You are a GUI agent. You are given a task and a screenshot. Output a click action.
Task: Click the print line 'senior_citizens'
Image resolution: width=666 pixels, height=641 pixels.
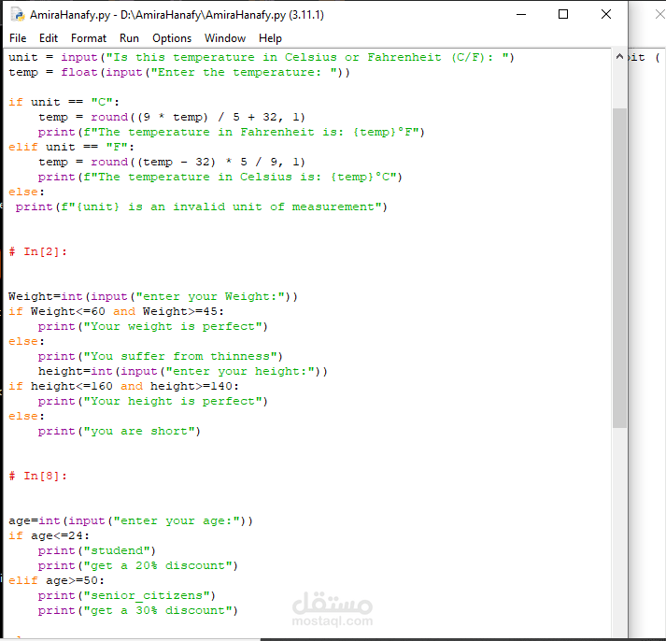(127, 595)
